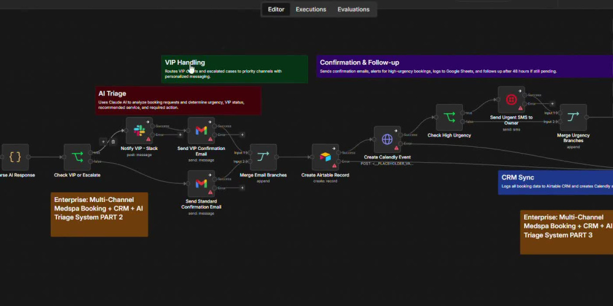Image resolution: width=613 pixels, height=306 pixels.
Task: Select the Confirmation & Follow-up sticky note
Action: click(465, 66)
